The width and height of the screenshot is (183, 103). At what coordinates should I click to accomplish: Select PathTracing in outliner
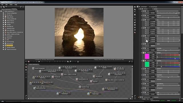[x=9, y=36]
